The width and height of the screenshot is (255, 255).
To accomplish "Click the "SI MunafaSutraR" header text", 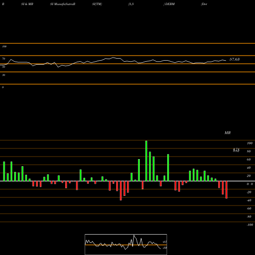I will coord(63,4).
